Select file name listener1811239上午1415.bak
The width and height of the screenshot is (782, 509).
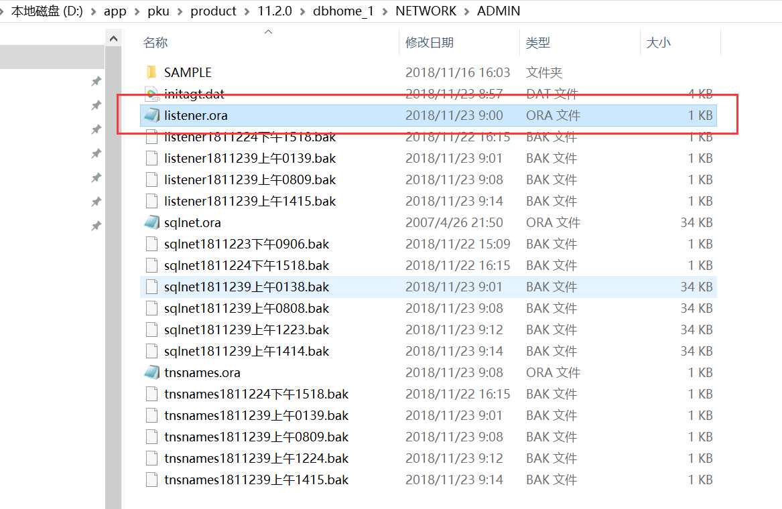(250, 202)
